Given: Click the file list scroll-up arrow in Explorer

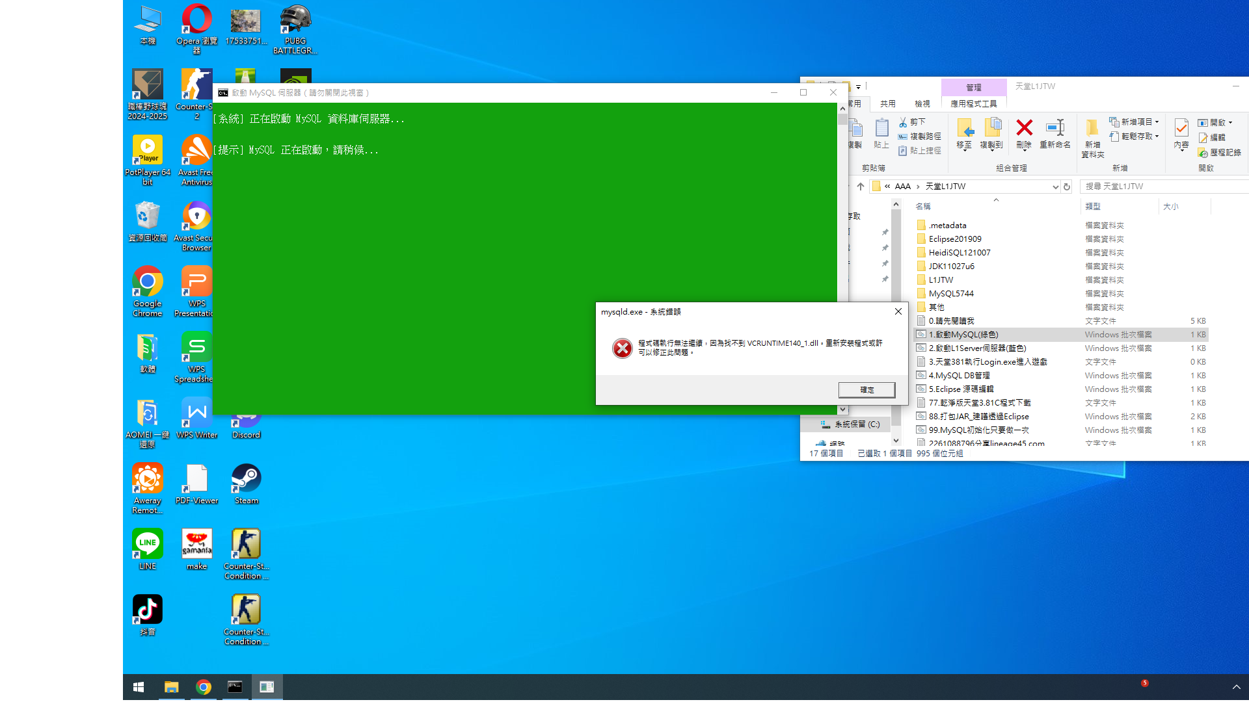Looking at the screenshot, I should (x=896, y=204).
